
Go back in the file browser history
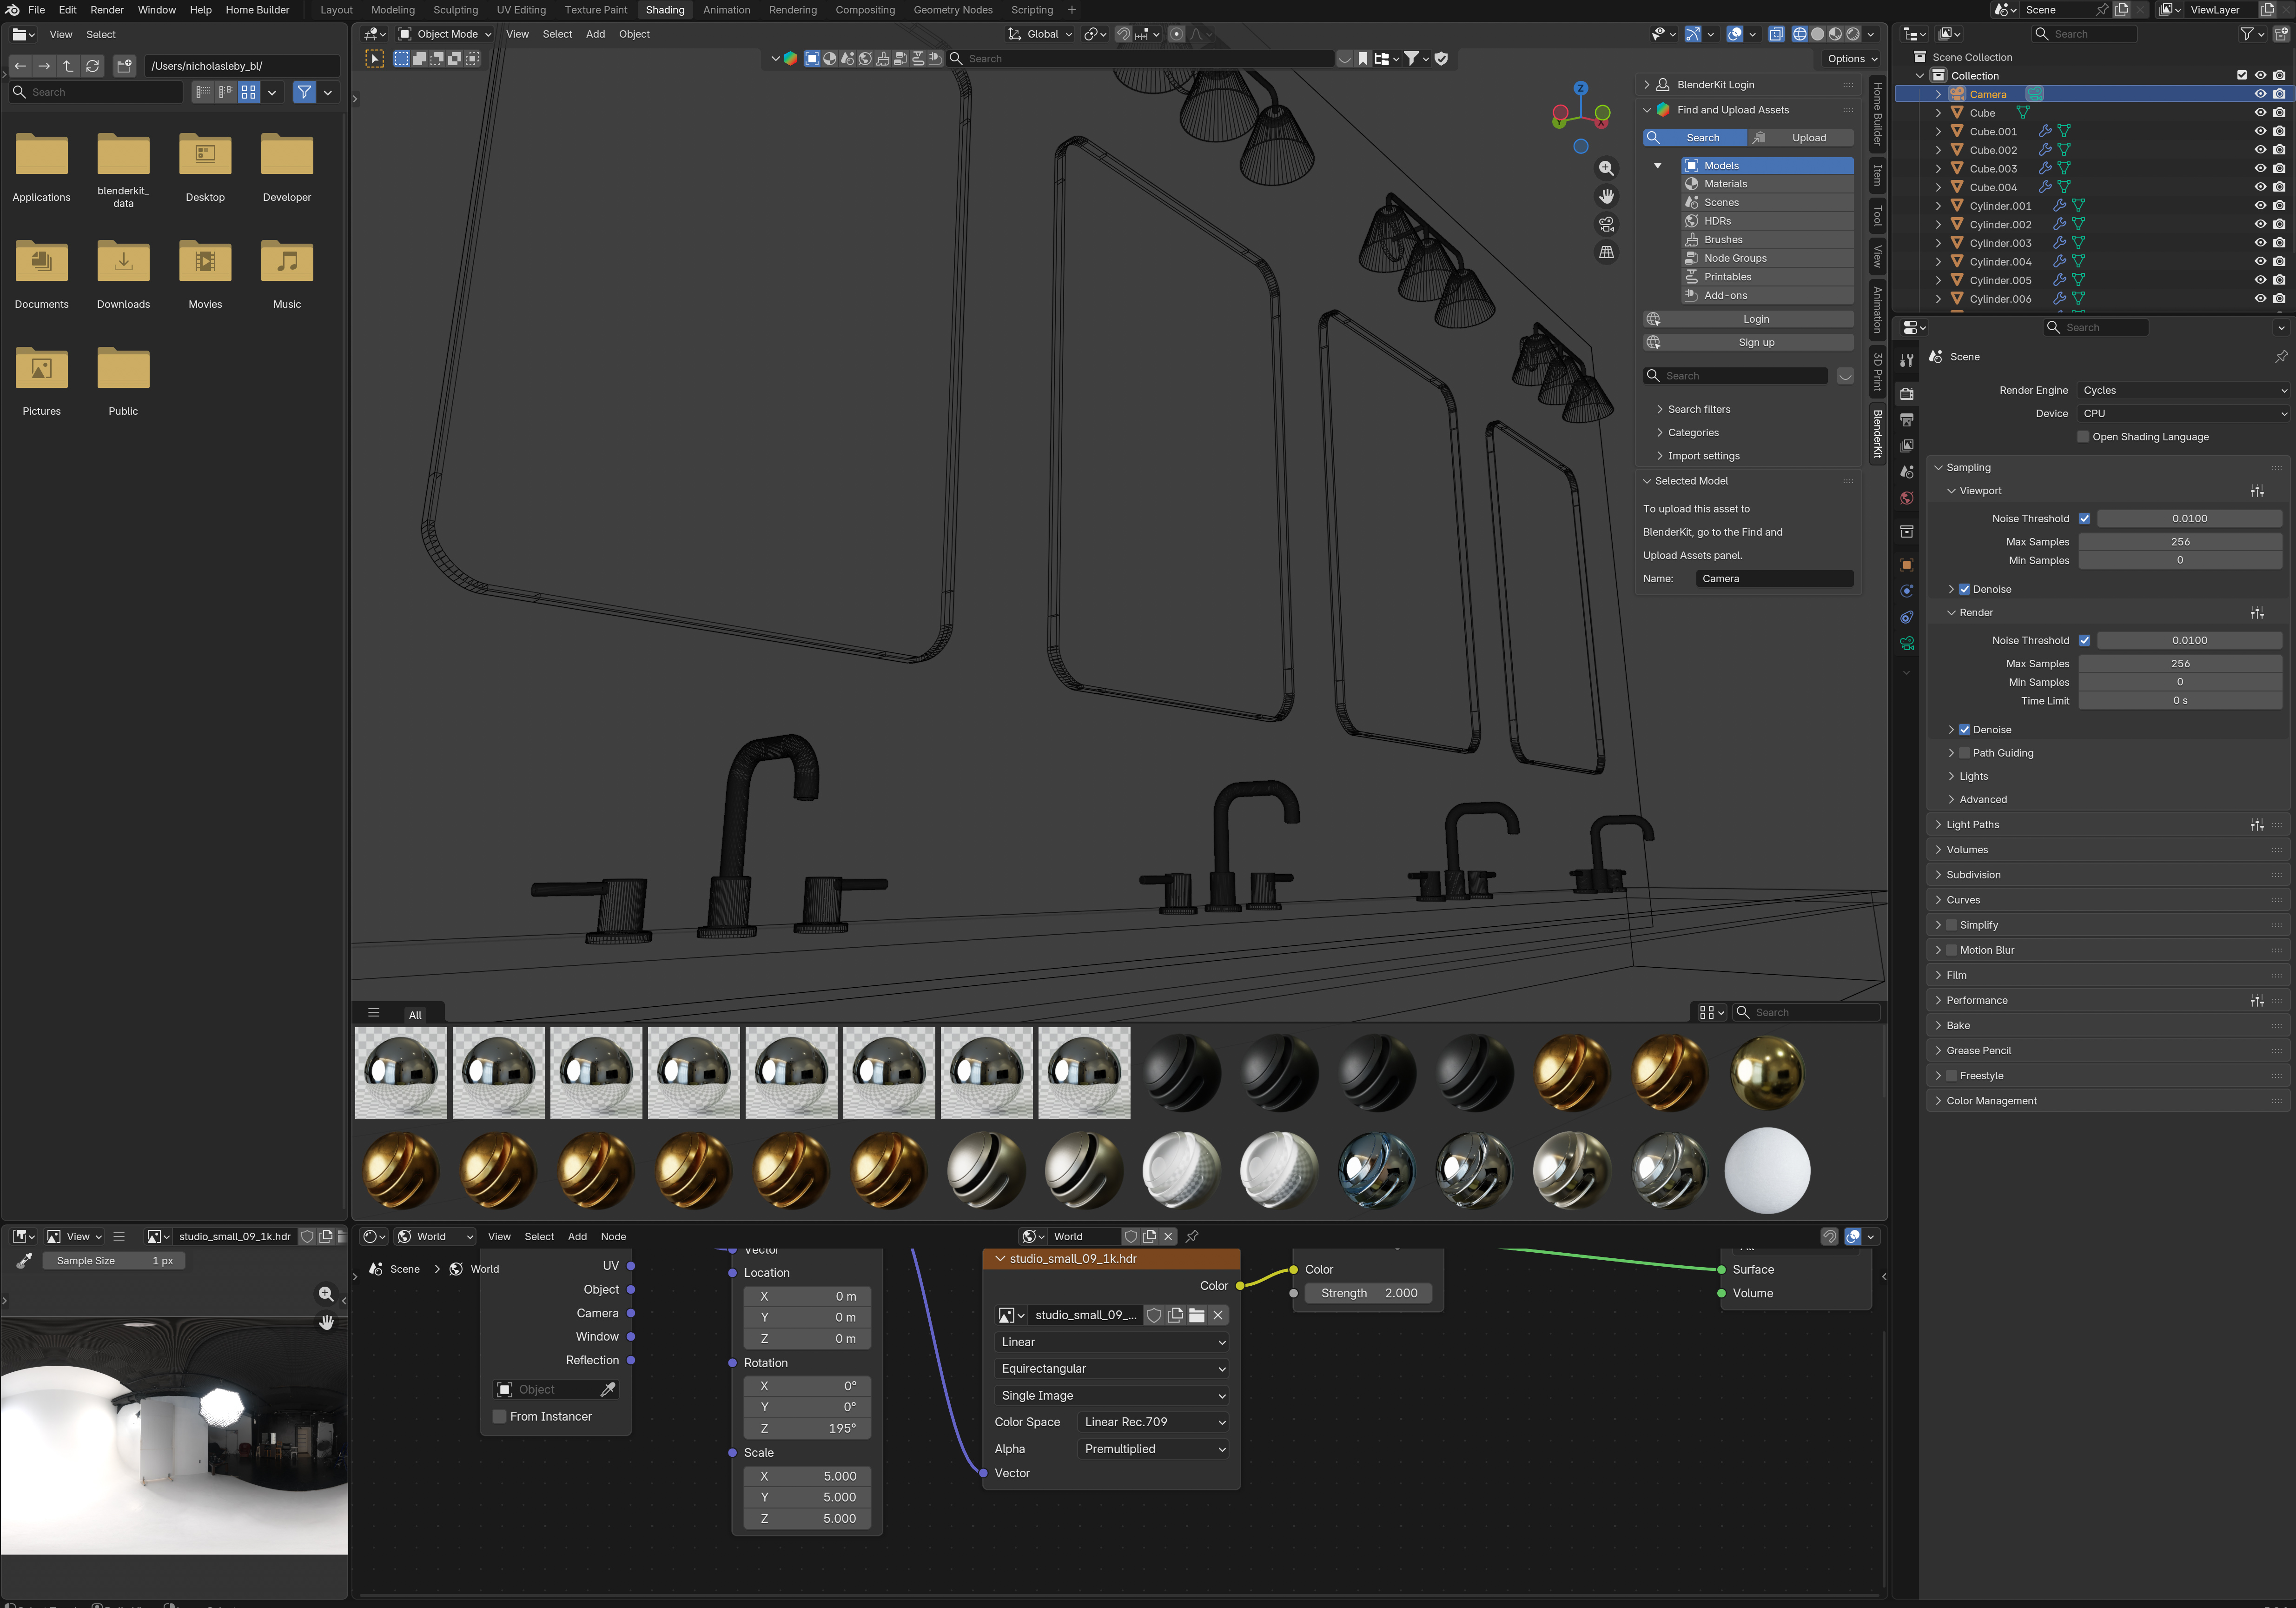[x=20, y=66]
